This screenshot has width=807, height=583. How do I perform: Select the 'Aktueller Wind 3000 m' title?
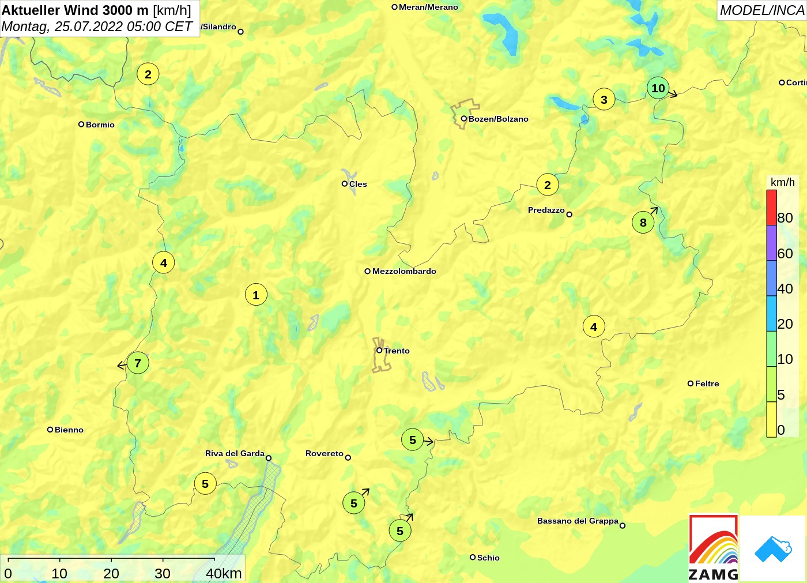point(76,10)
